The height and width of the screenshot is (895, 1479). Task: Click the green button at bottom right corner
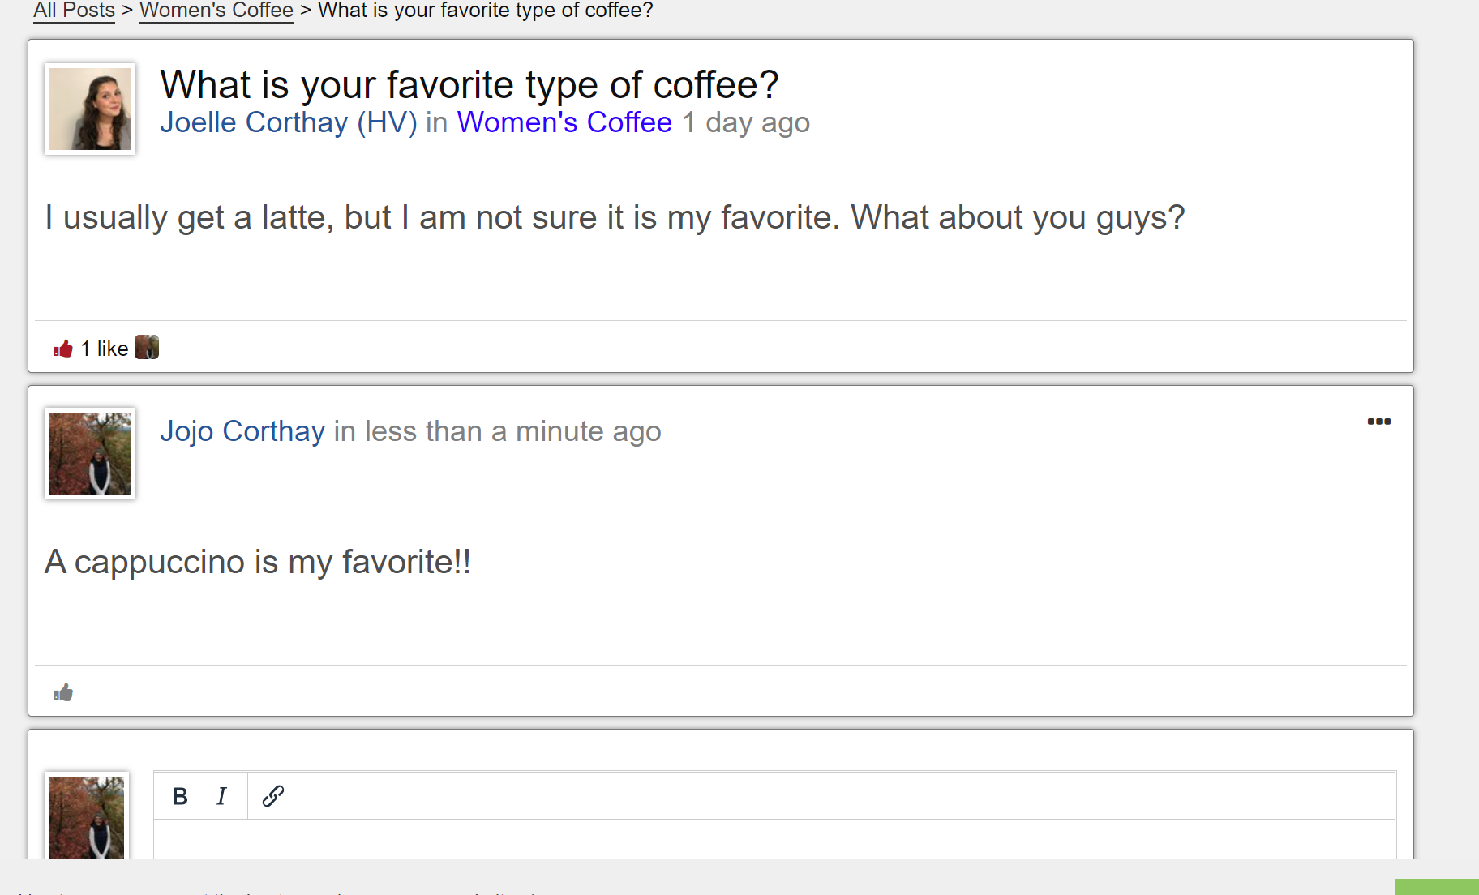coord(1437,887)
